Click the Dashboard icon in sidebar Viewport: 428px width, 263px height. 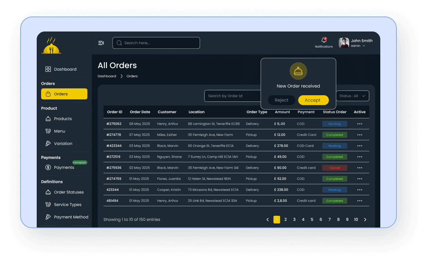coord(48,69)
